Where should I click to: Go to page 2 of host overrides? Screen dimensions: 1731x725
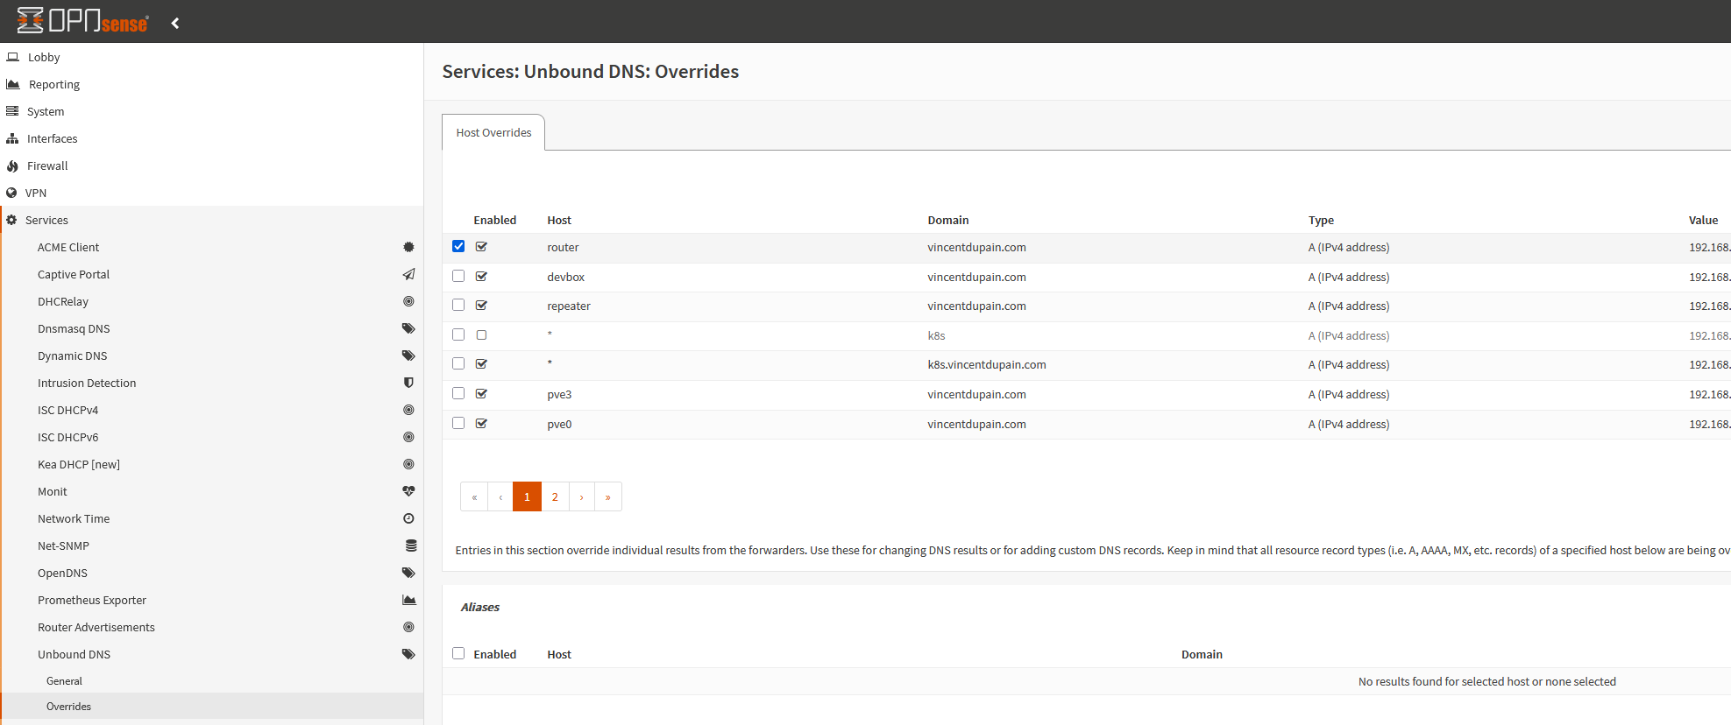pyautogui.click(x=555, y=497)
